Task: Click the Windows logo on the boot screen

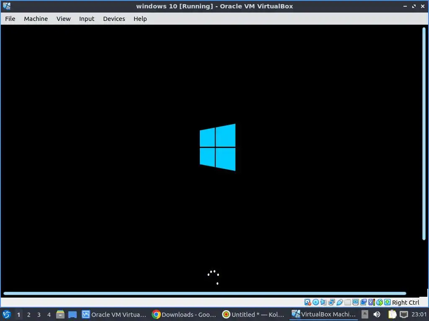Action: [217, 148]
